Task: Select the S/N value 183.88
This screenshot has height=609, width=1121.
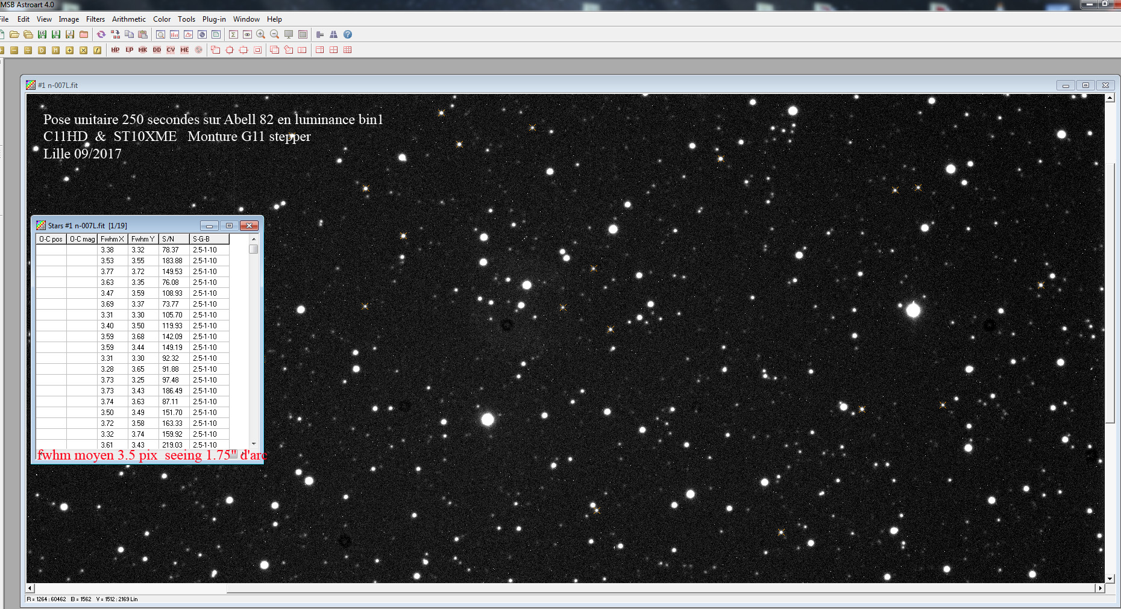Action: click(172, 261)
